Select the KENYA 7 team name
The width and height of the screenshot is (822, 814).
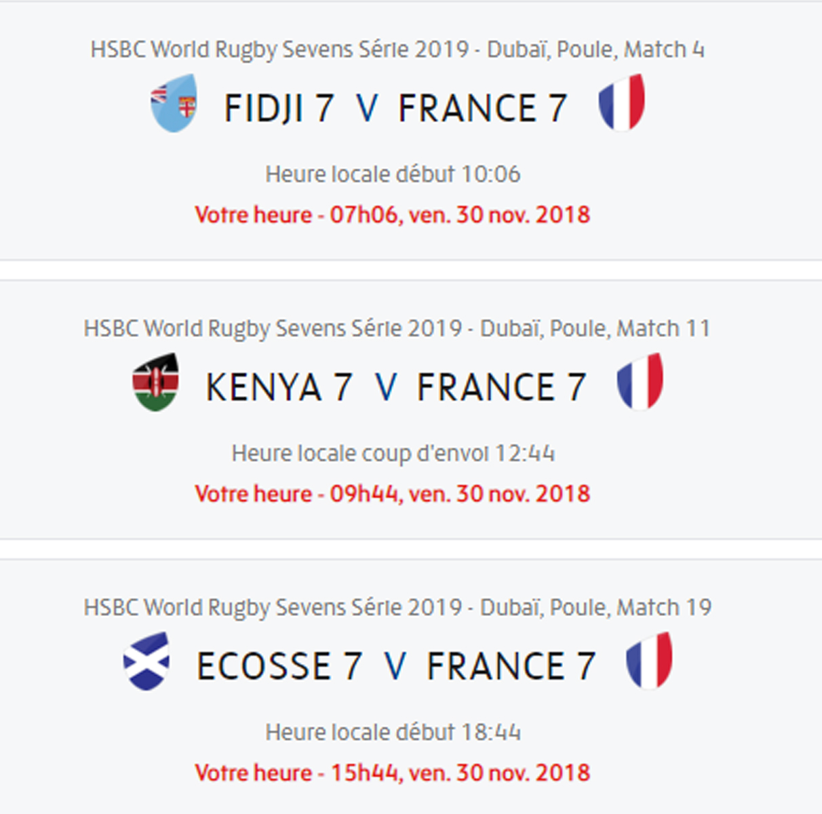[x=279, y=388]
